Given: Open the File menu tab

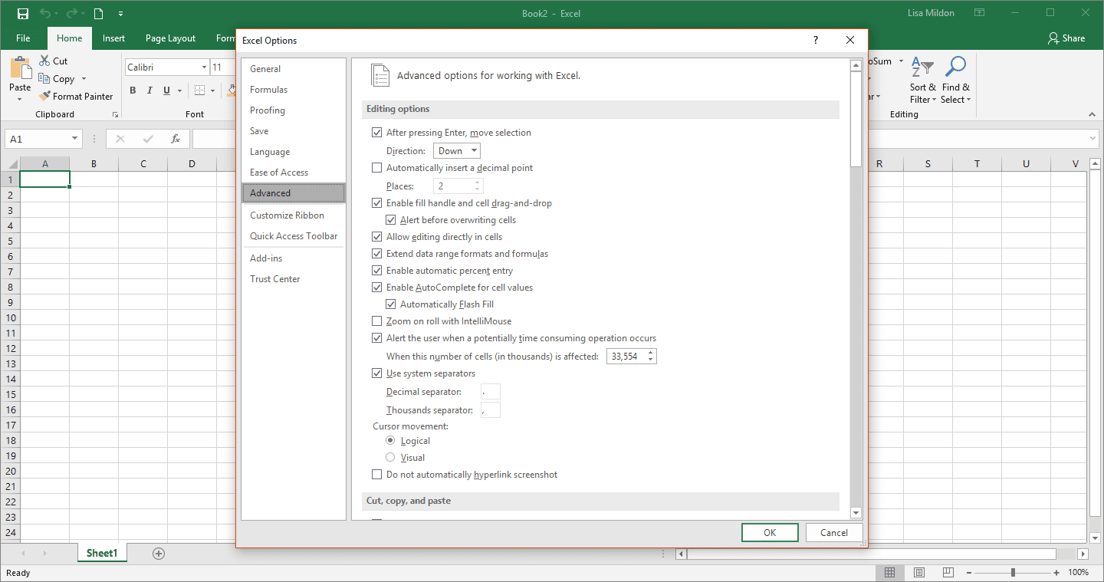Looking at the screenshot, I should pyautogui.click(x=23, y=38).
